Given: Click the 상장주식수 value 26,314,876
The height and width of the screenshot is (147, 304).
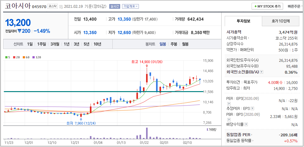Looking at the screenshot, I should point(288,44).
